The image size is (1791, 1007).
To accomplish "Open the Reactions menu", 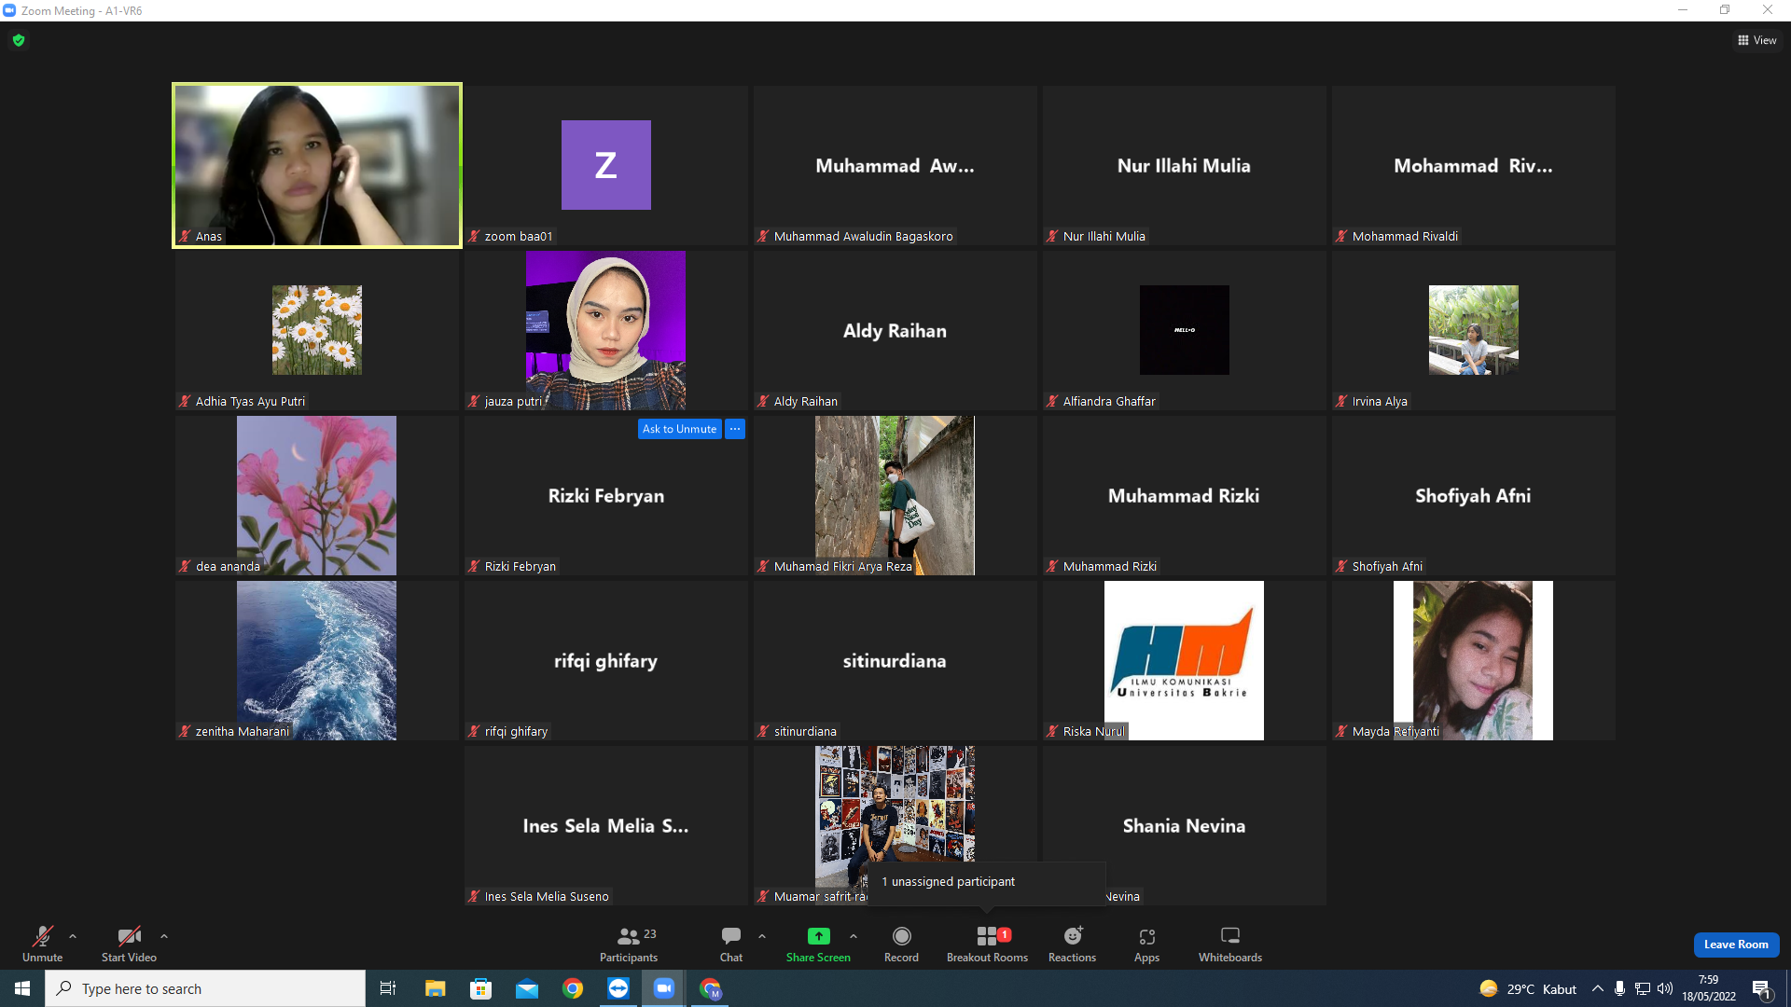I will 1073,944.
